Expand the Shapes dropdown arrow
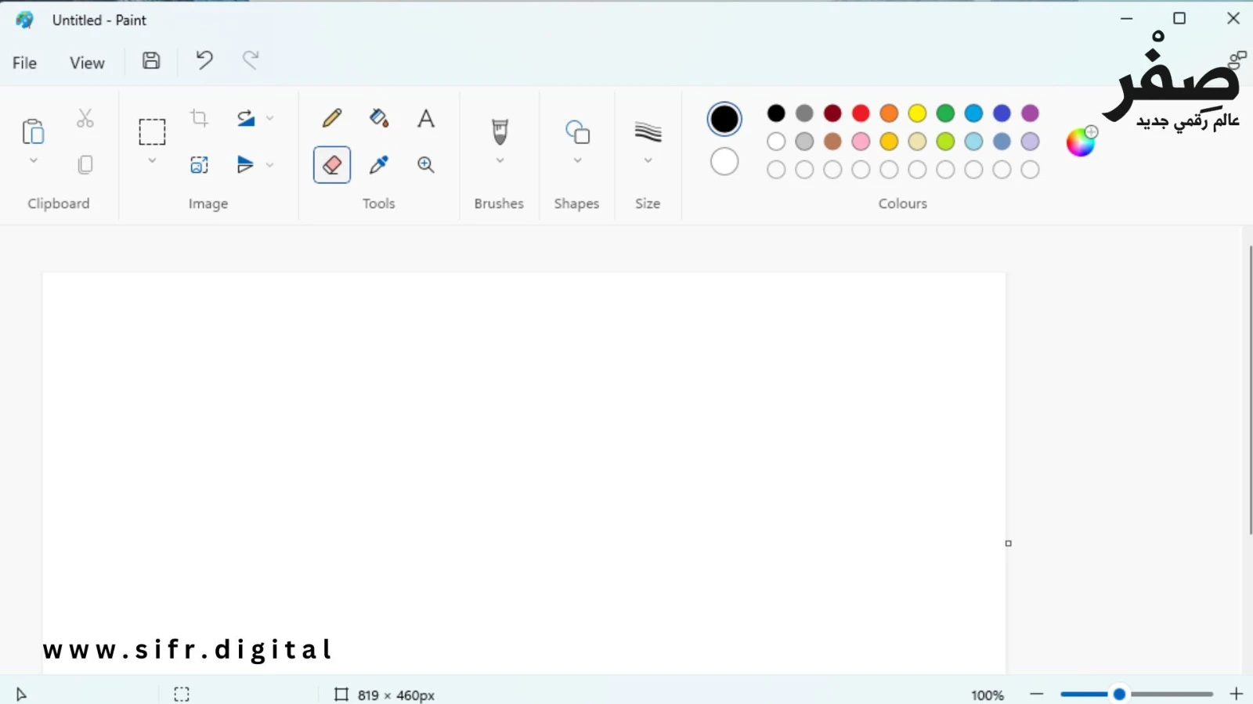 click(x=578, y=160)
